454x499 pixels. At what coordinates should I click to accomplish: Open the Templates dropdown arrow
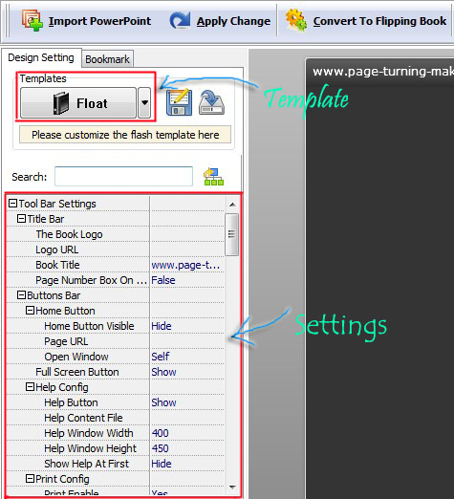tap(144, 103)
